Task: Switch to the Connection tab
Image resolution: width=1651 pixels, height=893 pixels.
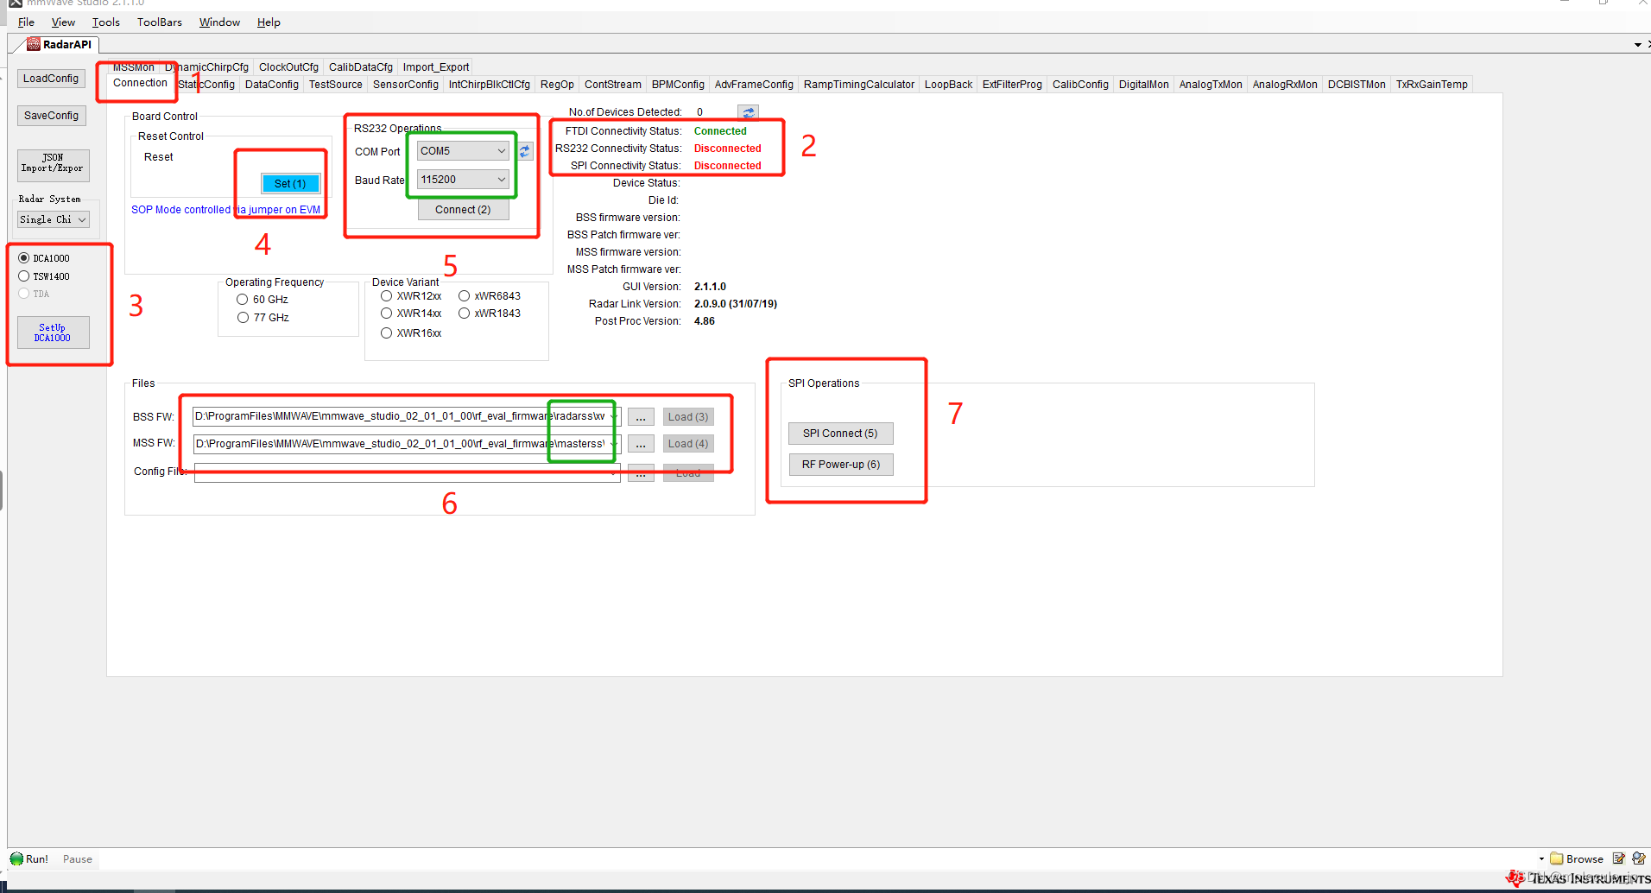Action: coord(140,83)
